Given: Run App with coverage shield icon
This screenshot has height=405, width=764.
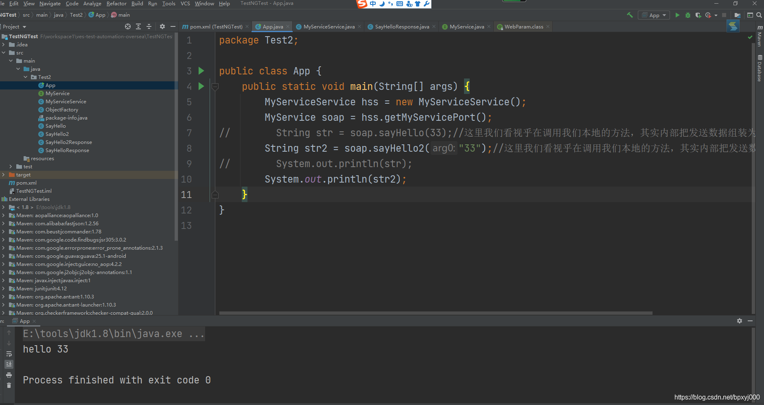Looking at the screenshot, I should click(x=698, y=15).
